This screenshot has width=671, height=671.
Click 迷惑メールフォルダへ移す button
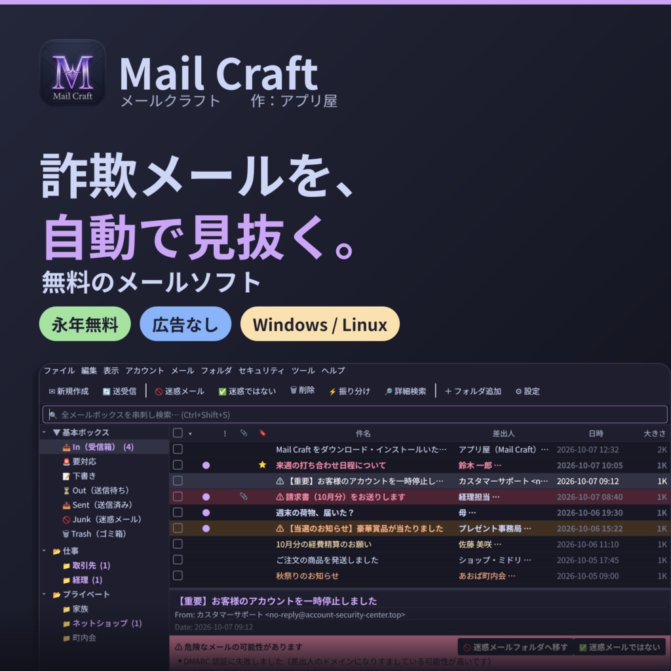point(515,647)
